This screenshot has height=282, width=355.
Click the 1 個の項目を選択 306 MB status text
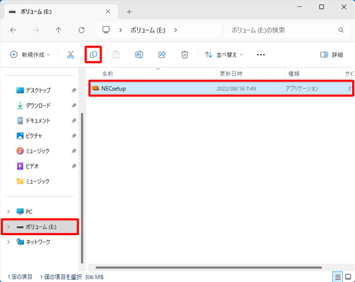(x=72, y=277)
